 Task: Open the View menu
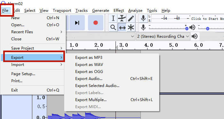[x=44, y=11]
